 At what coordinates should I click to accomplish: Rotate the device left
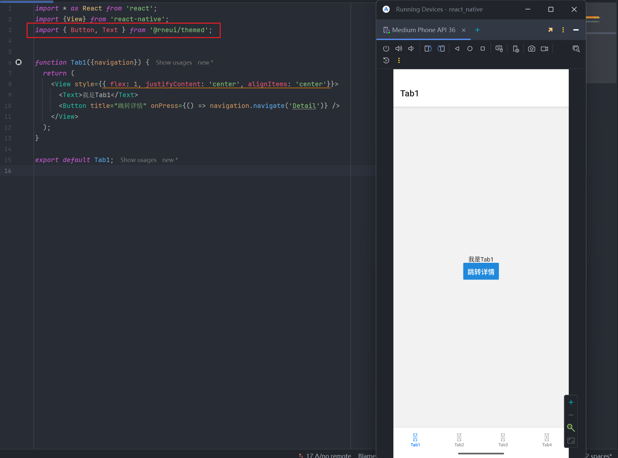pyautogui.click(x=428, y=49)
